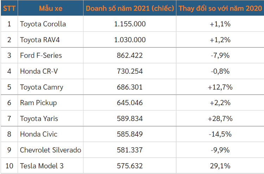Viewport: 264px width, 174px height.
Task: Select the Chevrolet Silverado cell
Action: click(x=51, y=150)
